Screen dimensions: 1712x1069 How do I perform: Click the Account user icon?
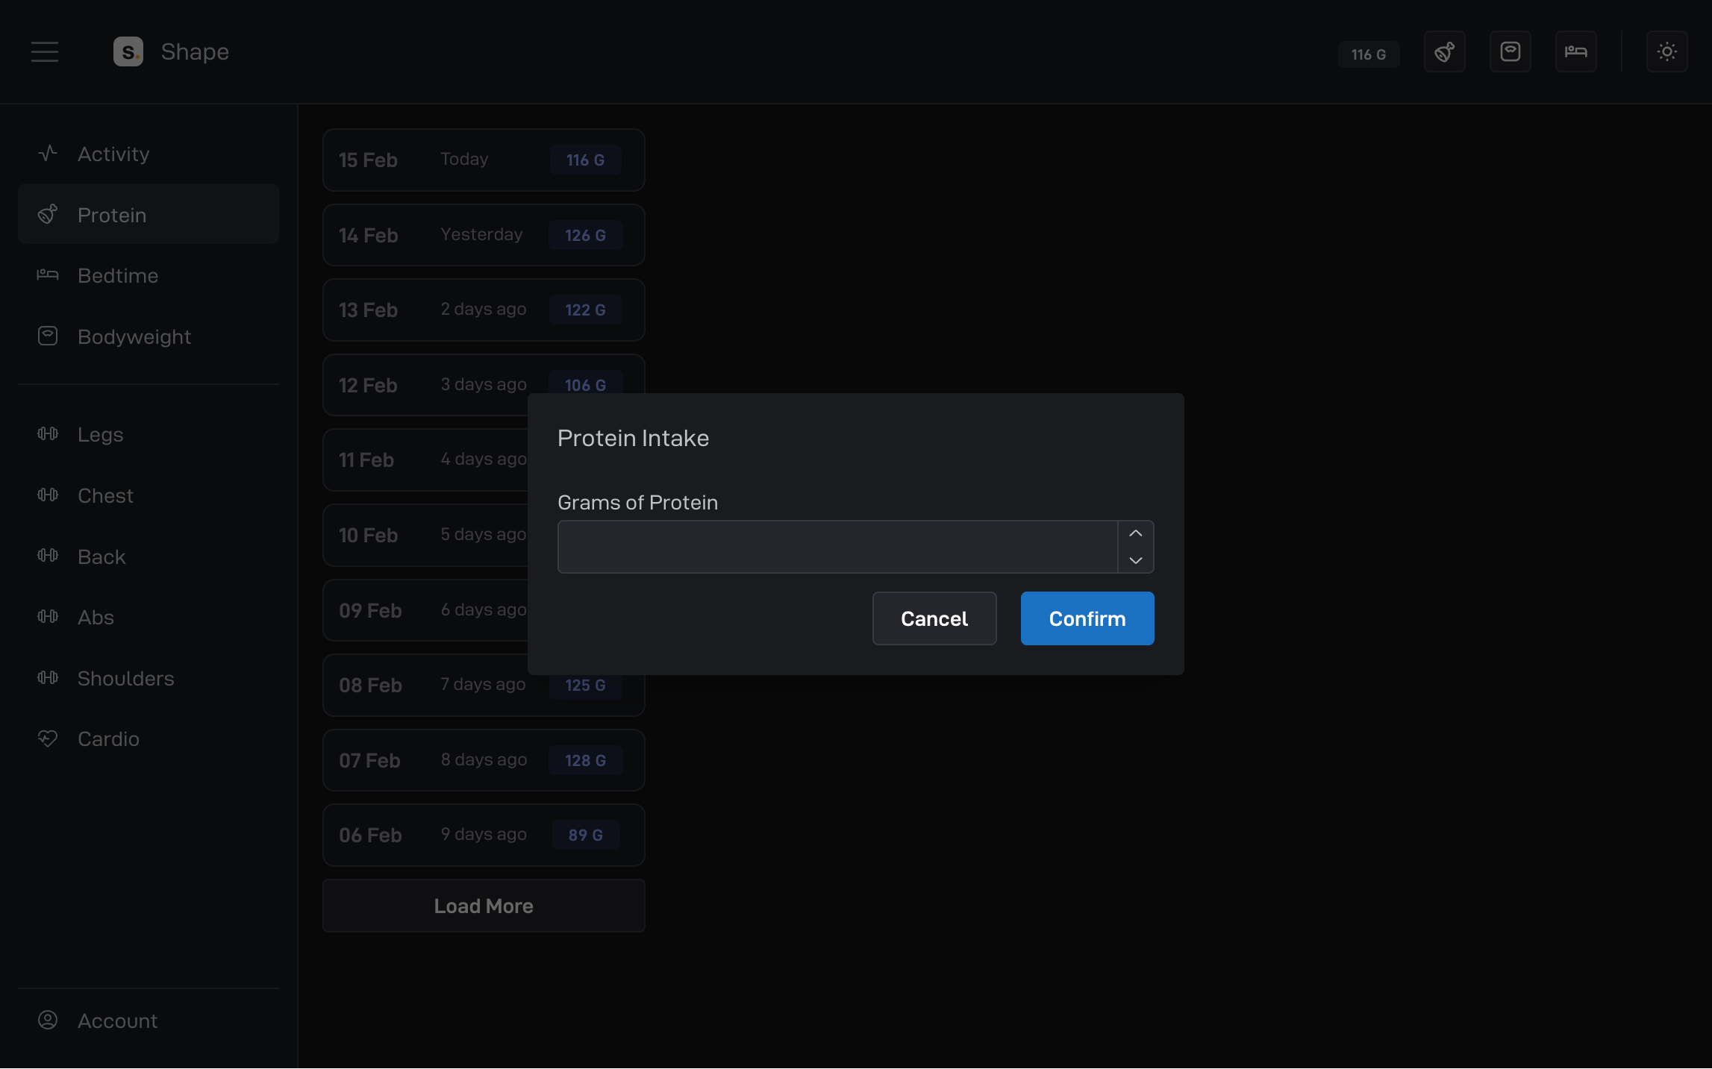click(x=48, y=1020)
